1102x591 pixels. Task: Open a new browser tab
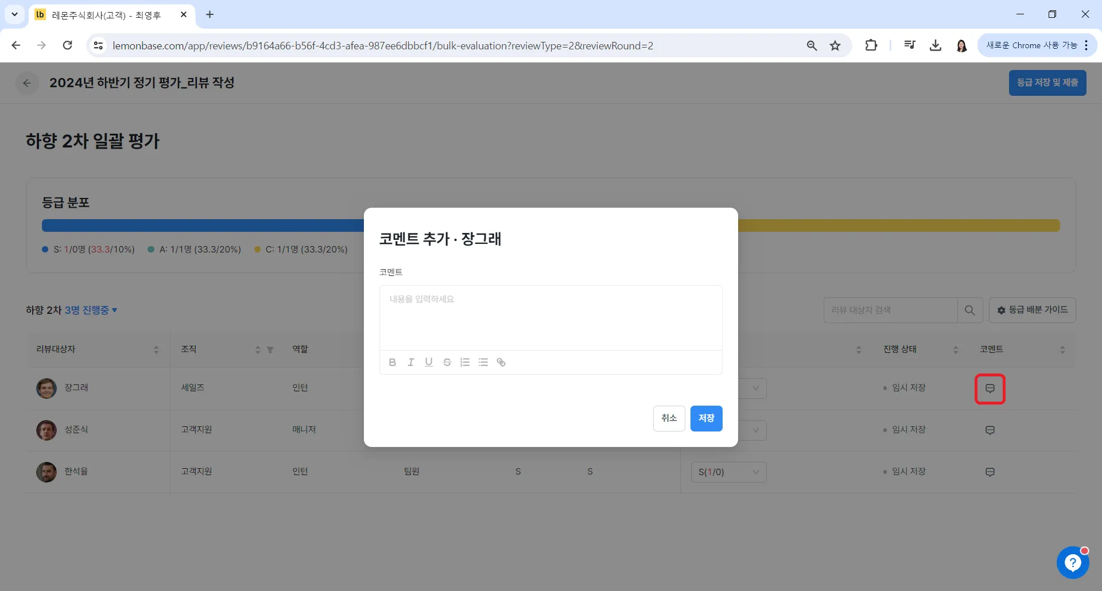[x=209, y=14]
